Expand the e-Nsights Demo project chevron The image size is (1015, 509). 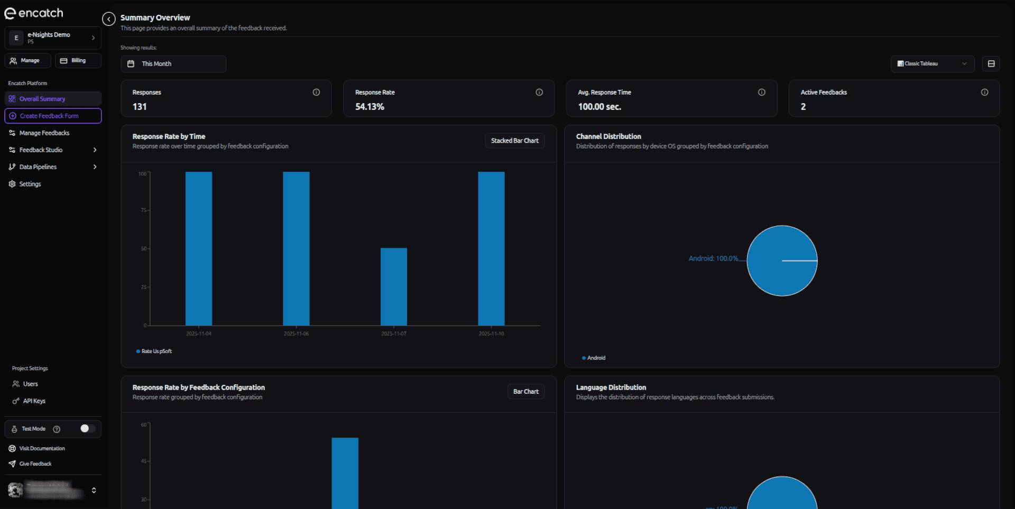click(x=93, y=38)
